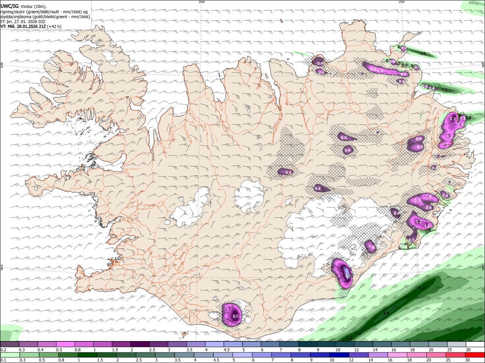Click the '25' label on the upper legend scale
Image resolution: width=485 pixels, height=363 pixels.
coord(450,350)
